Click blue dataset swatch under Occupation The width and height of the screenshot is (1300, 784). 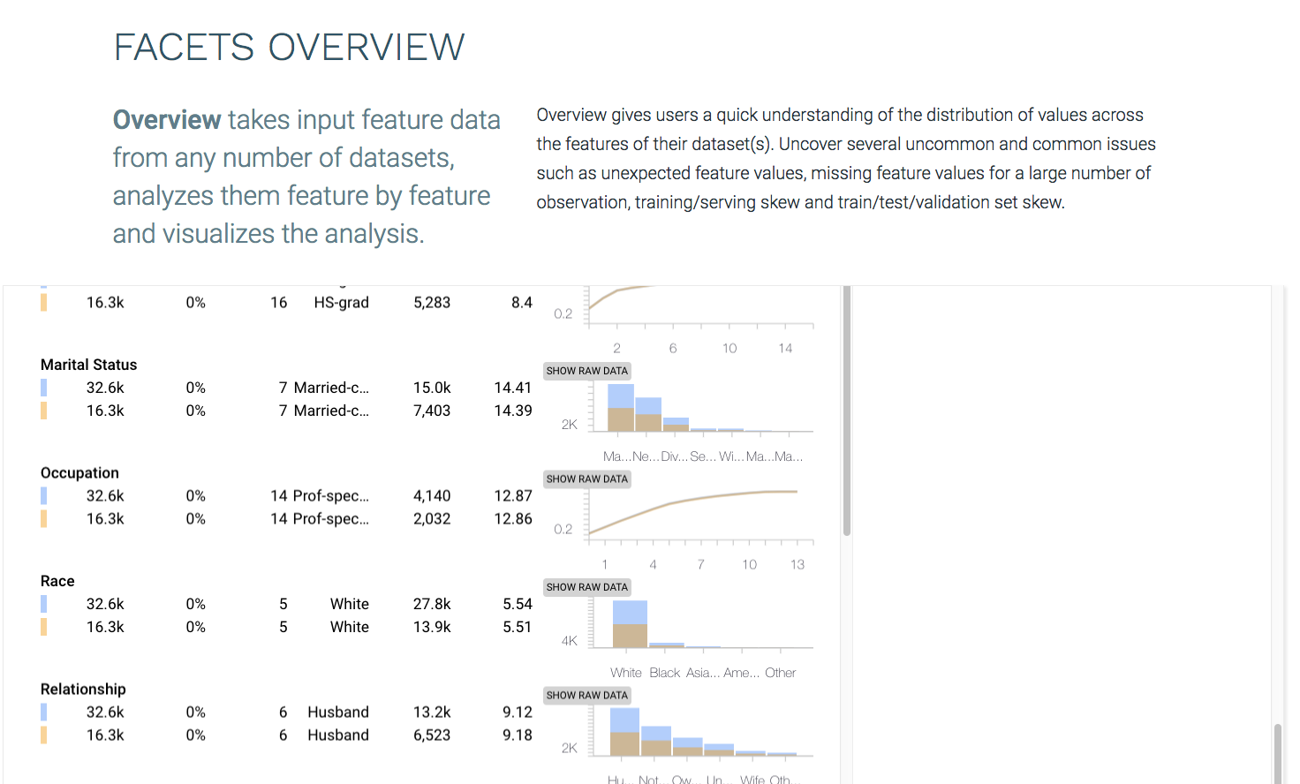[x=43, y=496]
